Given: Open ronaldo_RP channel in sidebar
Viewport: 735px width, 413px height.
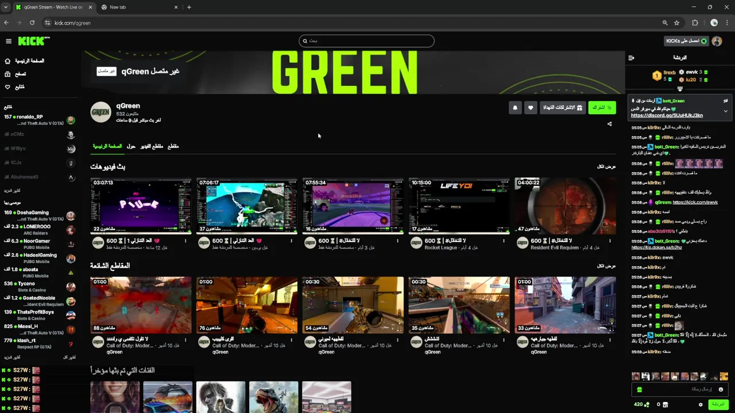Looking at the screenshot, I should (39, 120).
